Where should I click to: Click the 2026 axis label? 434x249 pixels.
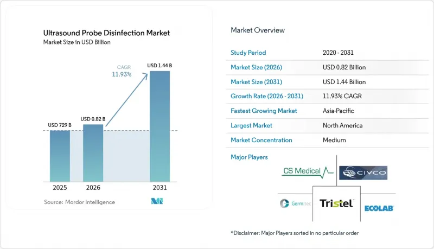click(x=93, y=188)
